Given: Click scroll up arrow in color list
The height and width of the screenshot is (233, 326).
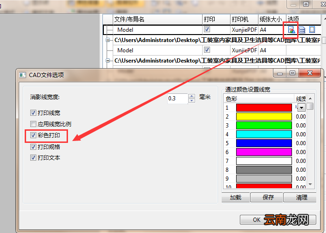Looking at the screenshot, I should pyautogui.click(x=310, y=99).
